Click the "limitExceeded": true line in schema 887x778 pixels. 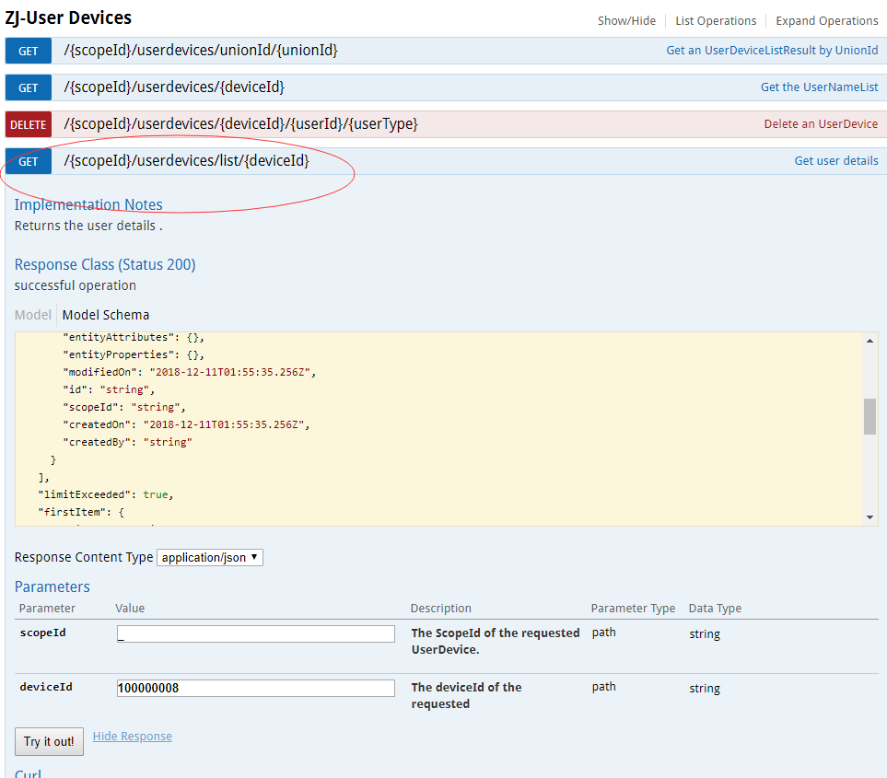coord(106,494)
